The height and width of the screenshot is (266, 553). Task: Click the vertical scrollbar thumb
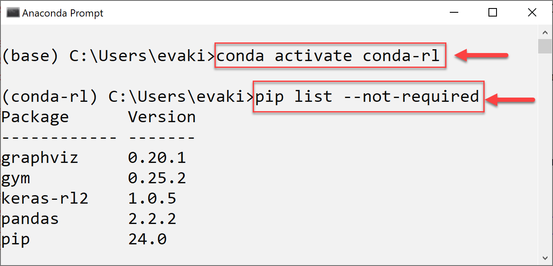point(545,46)
